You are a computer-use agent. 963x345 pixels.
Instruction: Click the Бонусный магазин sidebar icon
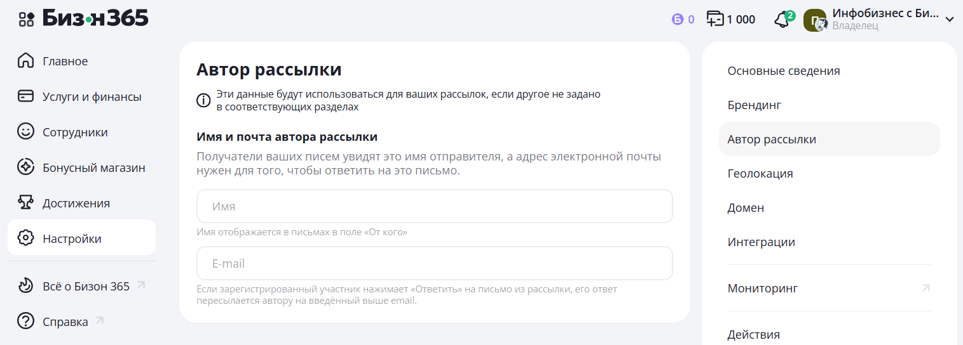(x=25, y=167)
